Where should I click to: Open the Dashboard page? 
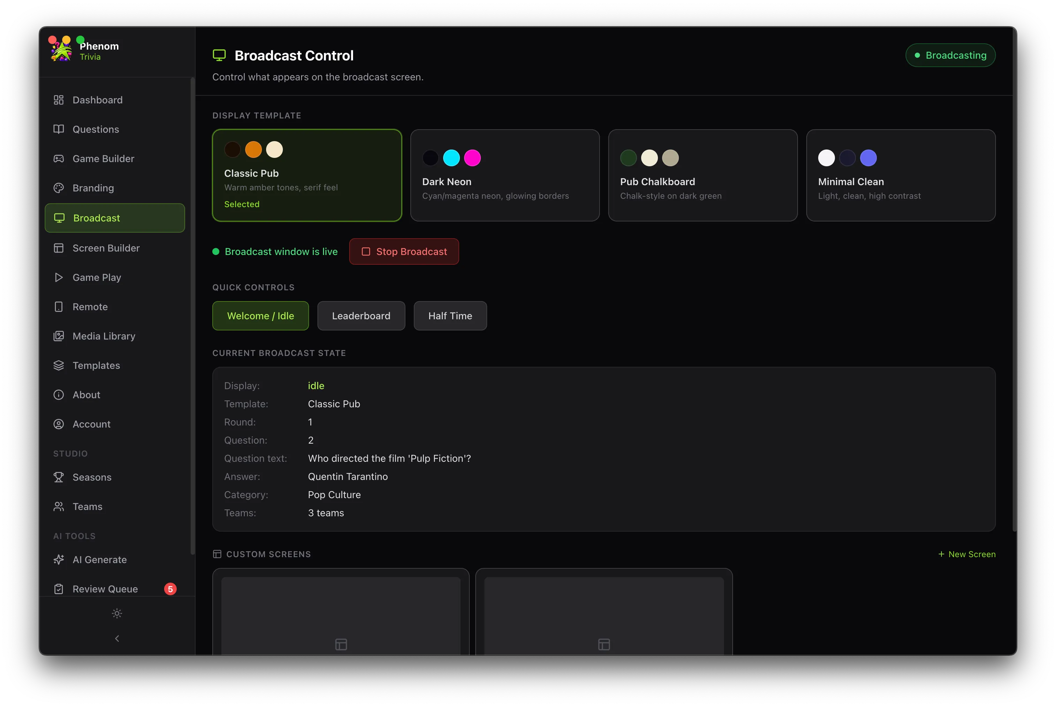coord(115,100)
